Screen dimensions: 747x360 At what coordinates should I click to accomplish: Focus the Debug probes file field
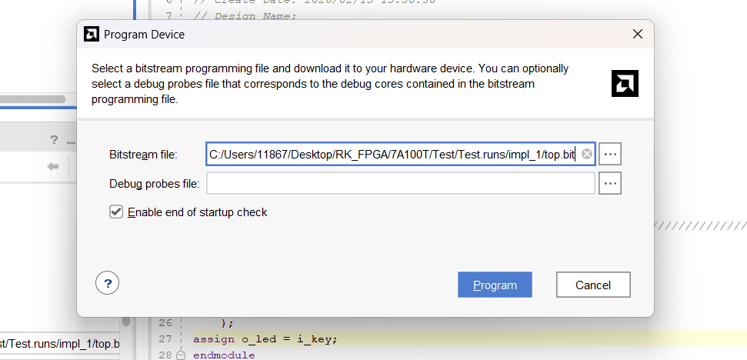400,183
